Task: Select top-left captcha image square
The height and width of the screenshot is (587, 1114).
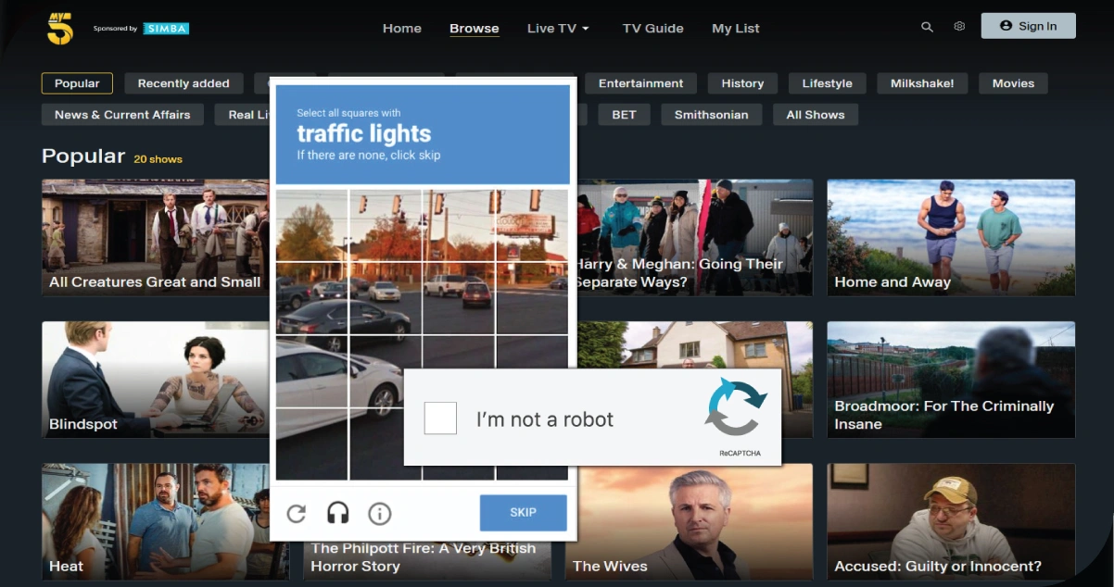Action: [312, 226]
